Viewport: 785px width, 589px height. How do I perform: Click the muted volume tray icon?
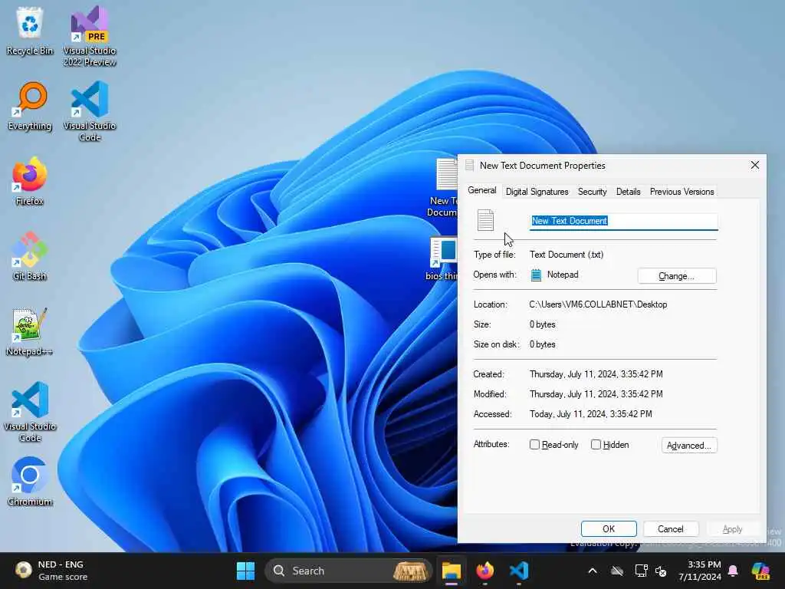[661, 571]
